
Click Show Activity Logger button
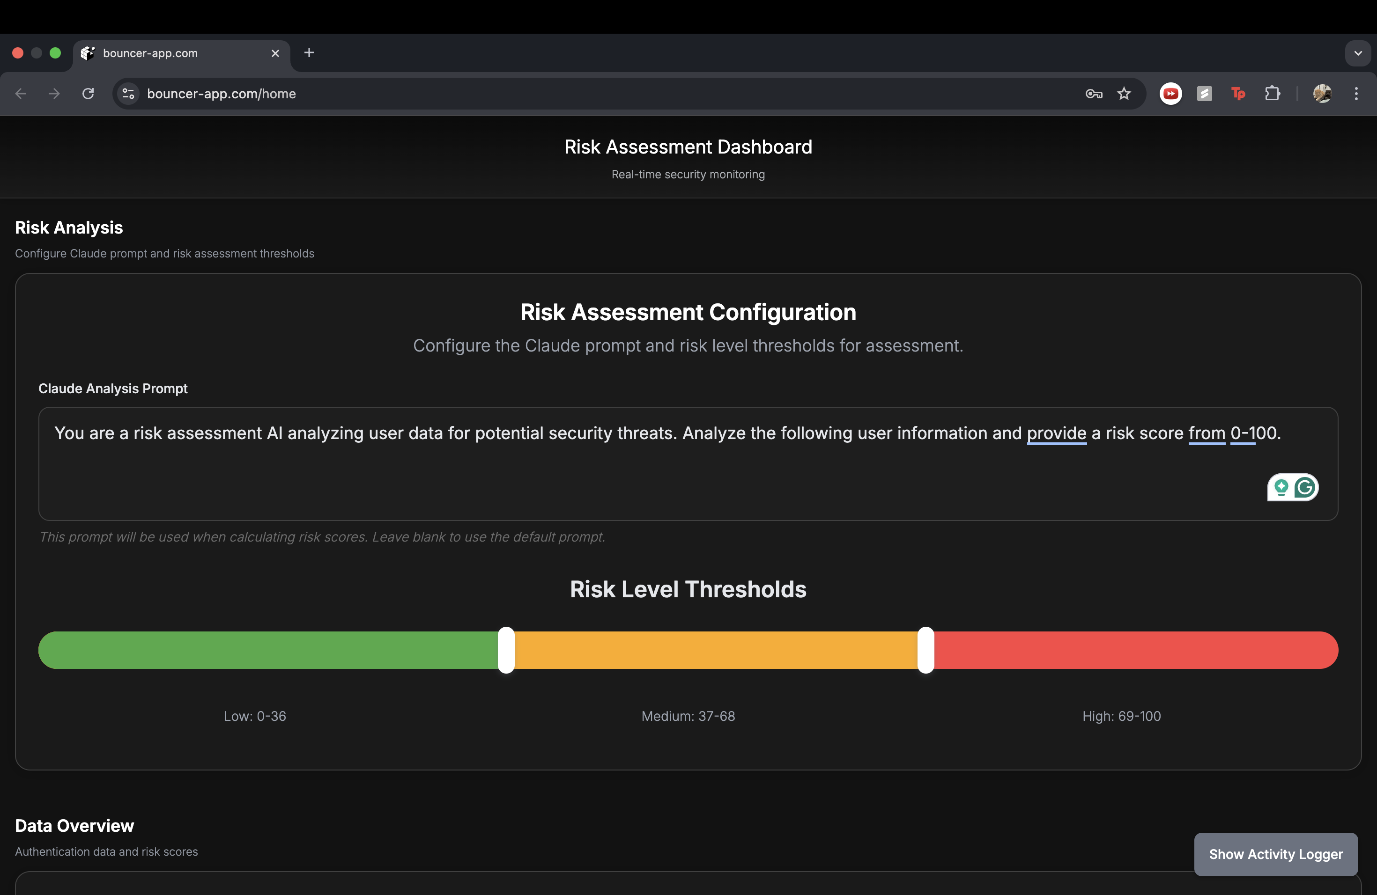(1275, 854)
